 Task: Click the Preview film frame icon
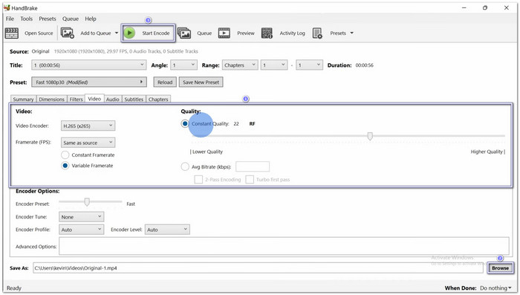point(224,33)
